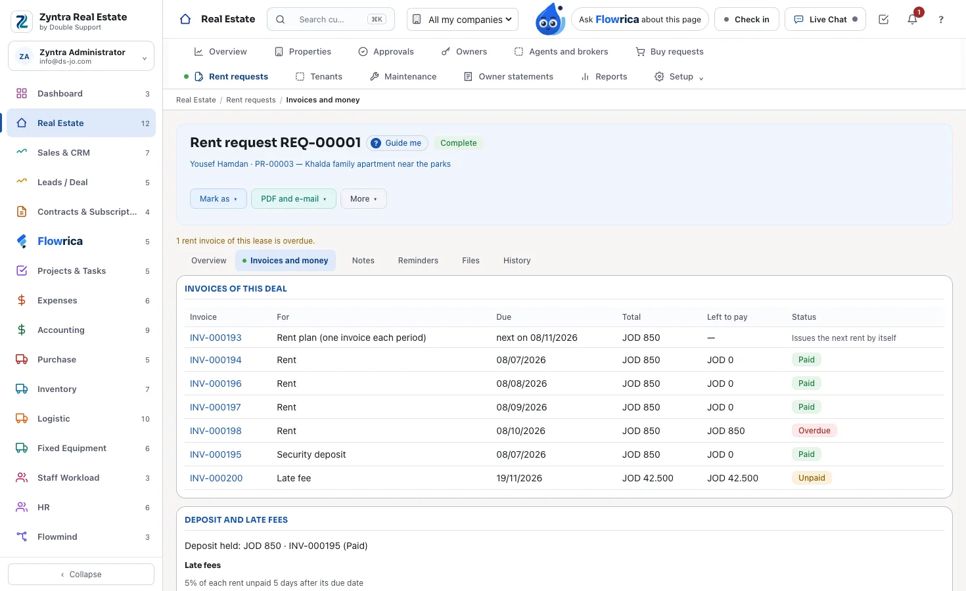This screenshot has width=966, height=591.
Task: Click the HR people icon
Action: (x=22, y=507)
